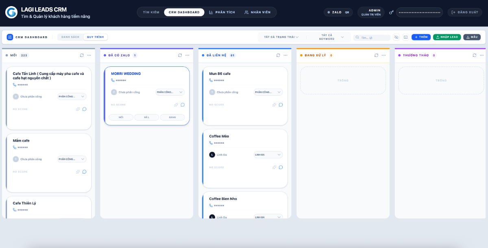Switch to the Danh sách list view
488x248 pixels.
coord(70,37)
